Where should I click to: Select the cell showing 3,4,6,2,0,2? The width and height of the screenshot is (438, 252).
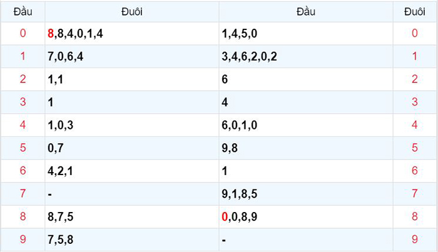coord(306,56)
